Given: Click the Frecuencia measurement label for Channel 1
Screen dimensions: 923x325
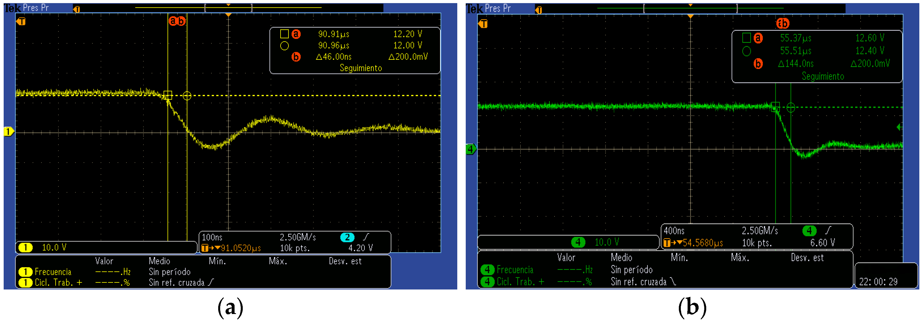Looking at the screenshot, I should pos(53,272).
